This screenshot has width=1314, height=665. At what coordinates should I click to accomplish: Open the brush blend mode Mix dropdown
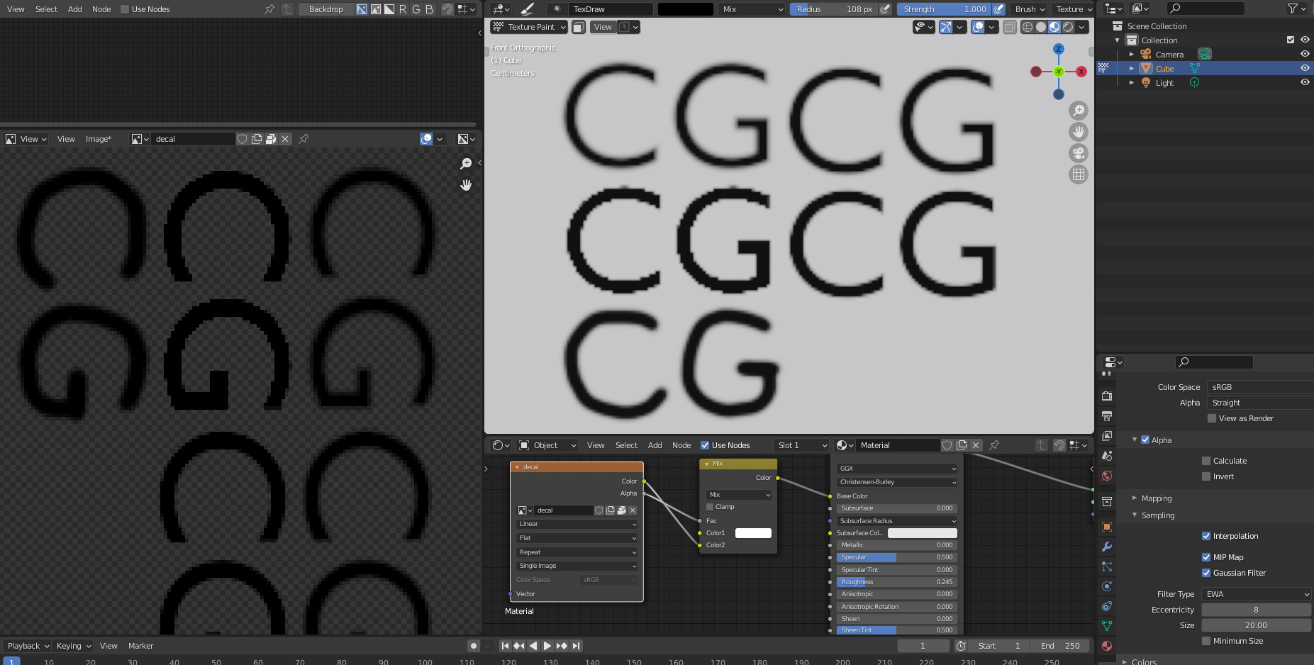[751, 9]
